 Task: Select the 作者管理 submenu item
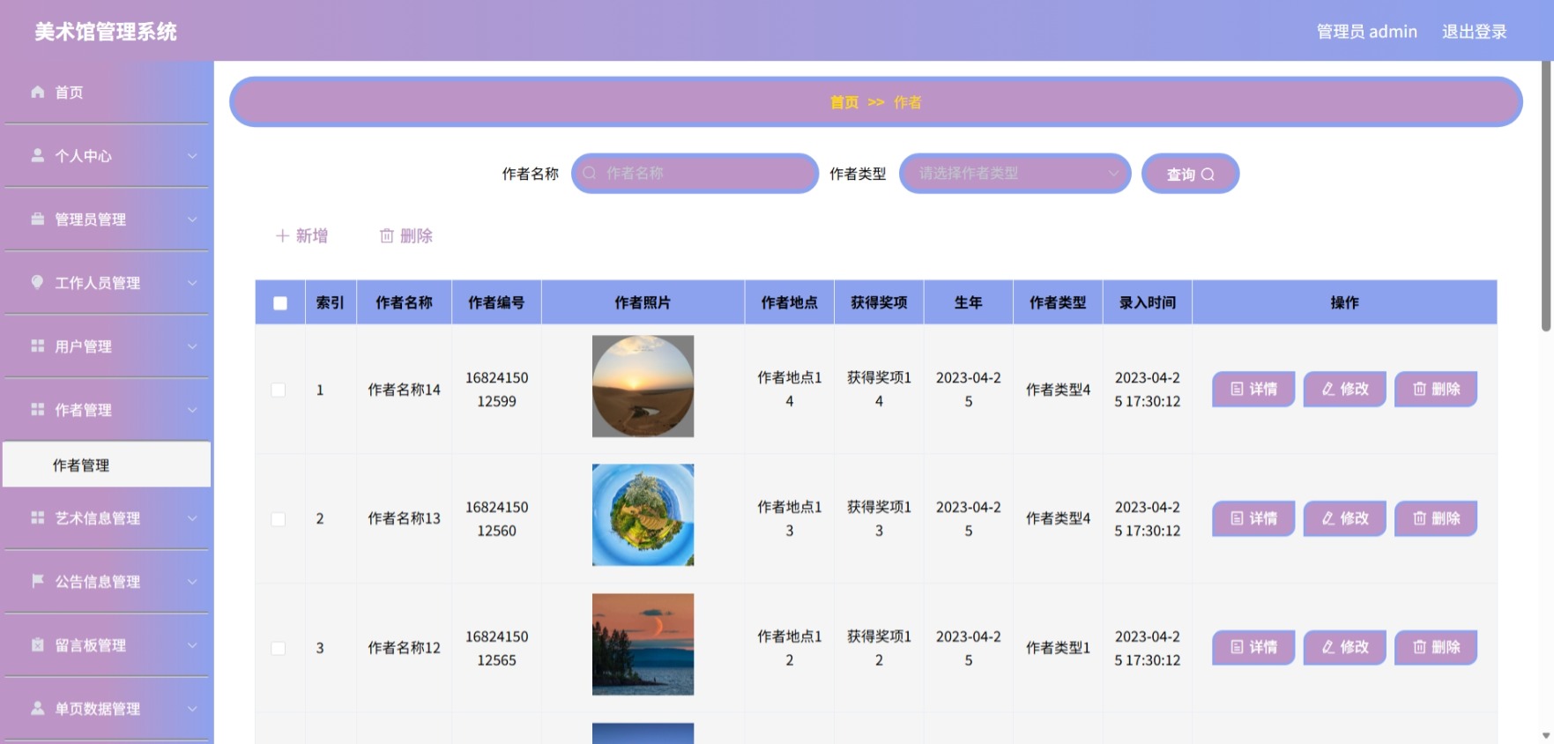[107, 465]
